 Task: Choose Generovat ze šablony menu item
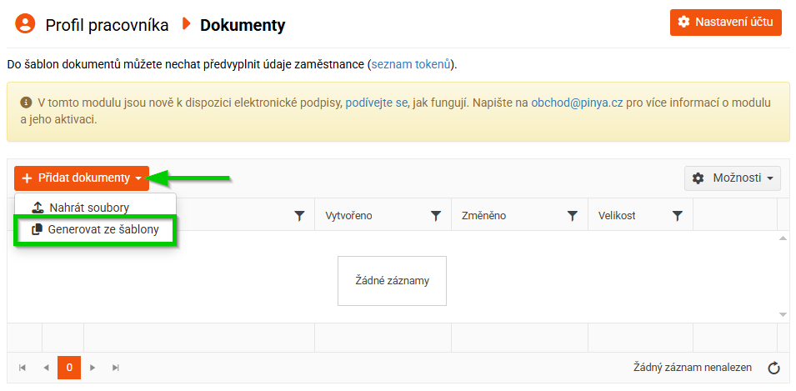coord(96,229)
